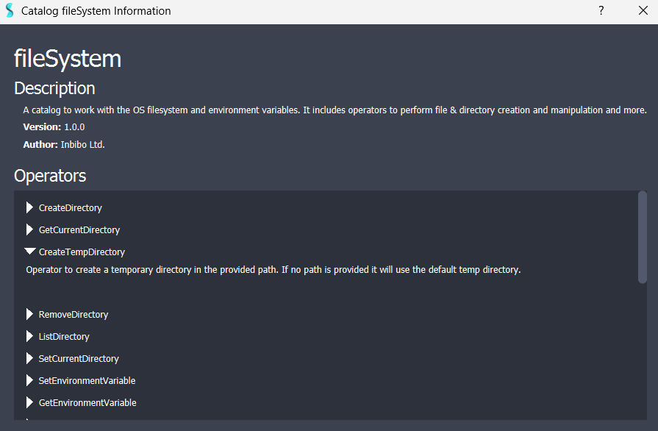Expand the SetEnvironmentVariable operator
This screenshot has height=431, width=658.
29,380
